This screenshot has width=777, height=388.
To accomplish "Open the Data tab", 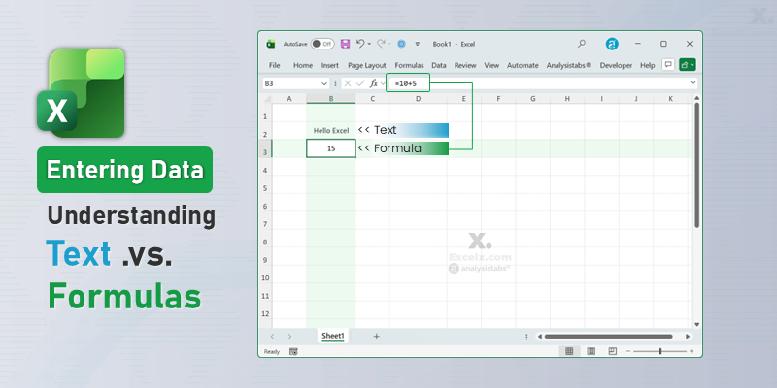I will [x=439, y=65].
